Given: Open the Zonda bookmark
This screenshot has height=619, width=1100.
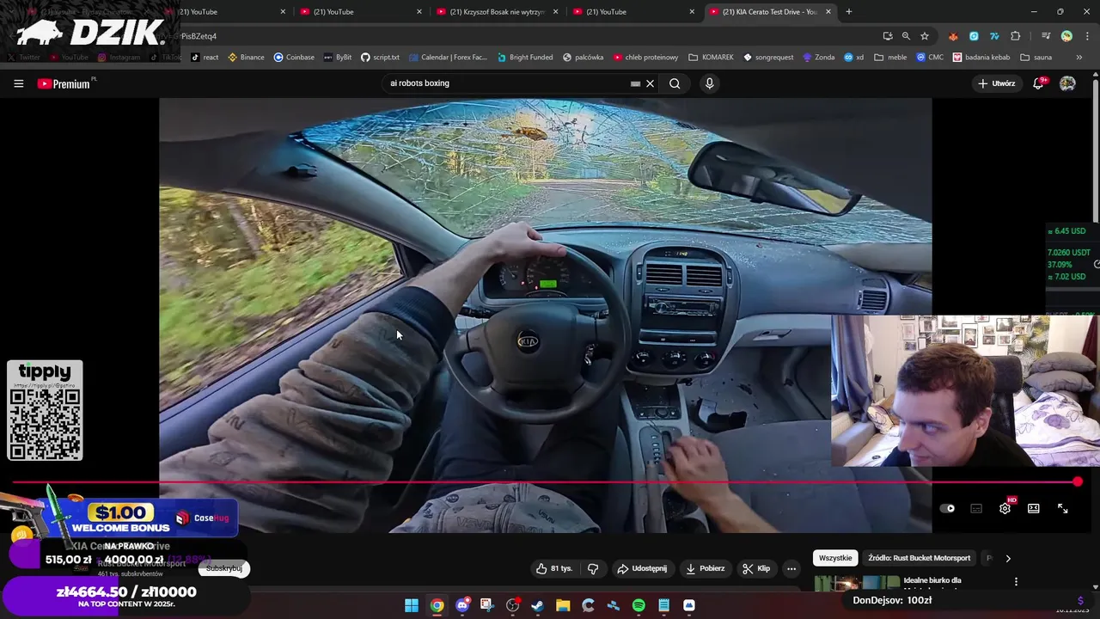Looking at the screenshot, I should 819,58.
